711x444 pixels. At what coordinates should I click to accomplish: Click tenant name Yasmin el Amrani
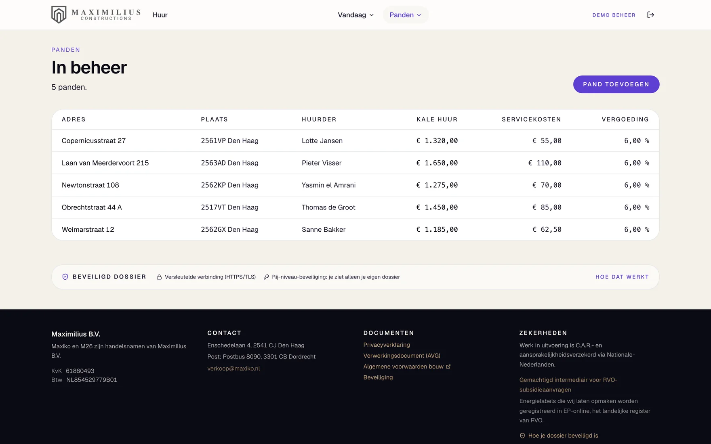click(328, 185)
